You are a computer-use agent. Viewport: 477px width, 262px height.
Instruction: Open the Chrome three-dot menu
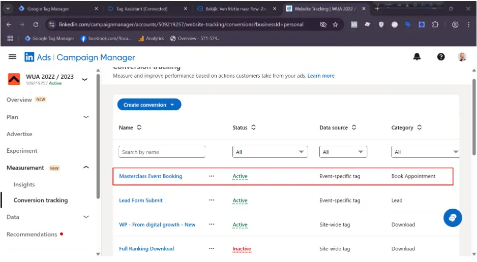click(468, 24)
